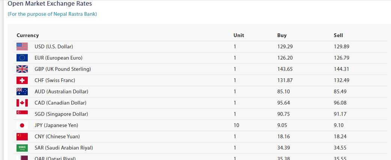Viewport: 391px width, 160px height.
Task: Click the Open Market Exchange Rates heading
Action: tap(50, 4)
